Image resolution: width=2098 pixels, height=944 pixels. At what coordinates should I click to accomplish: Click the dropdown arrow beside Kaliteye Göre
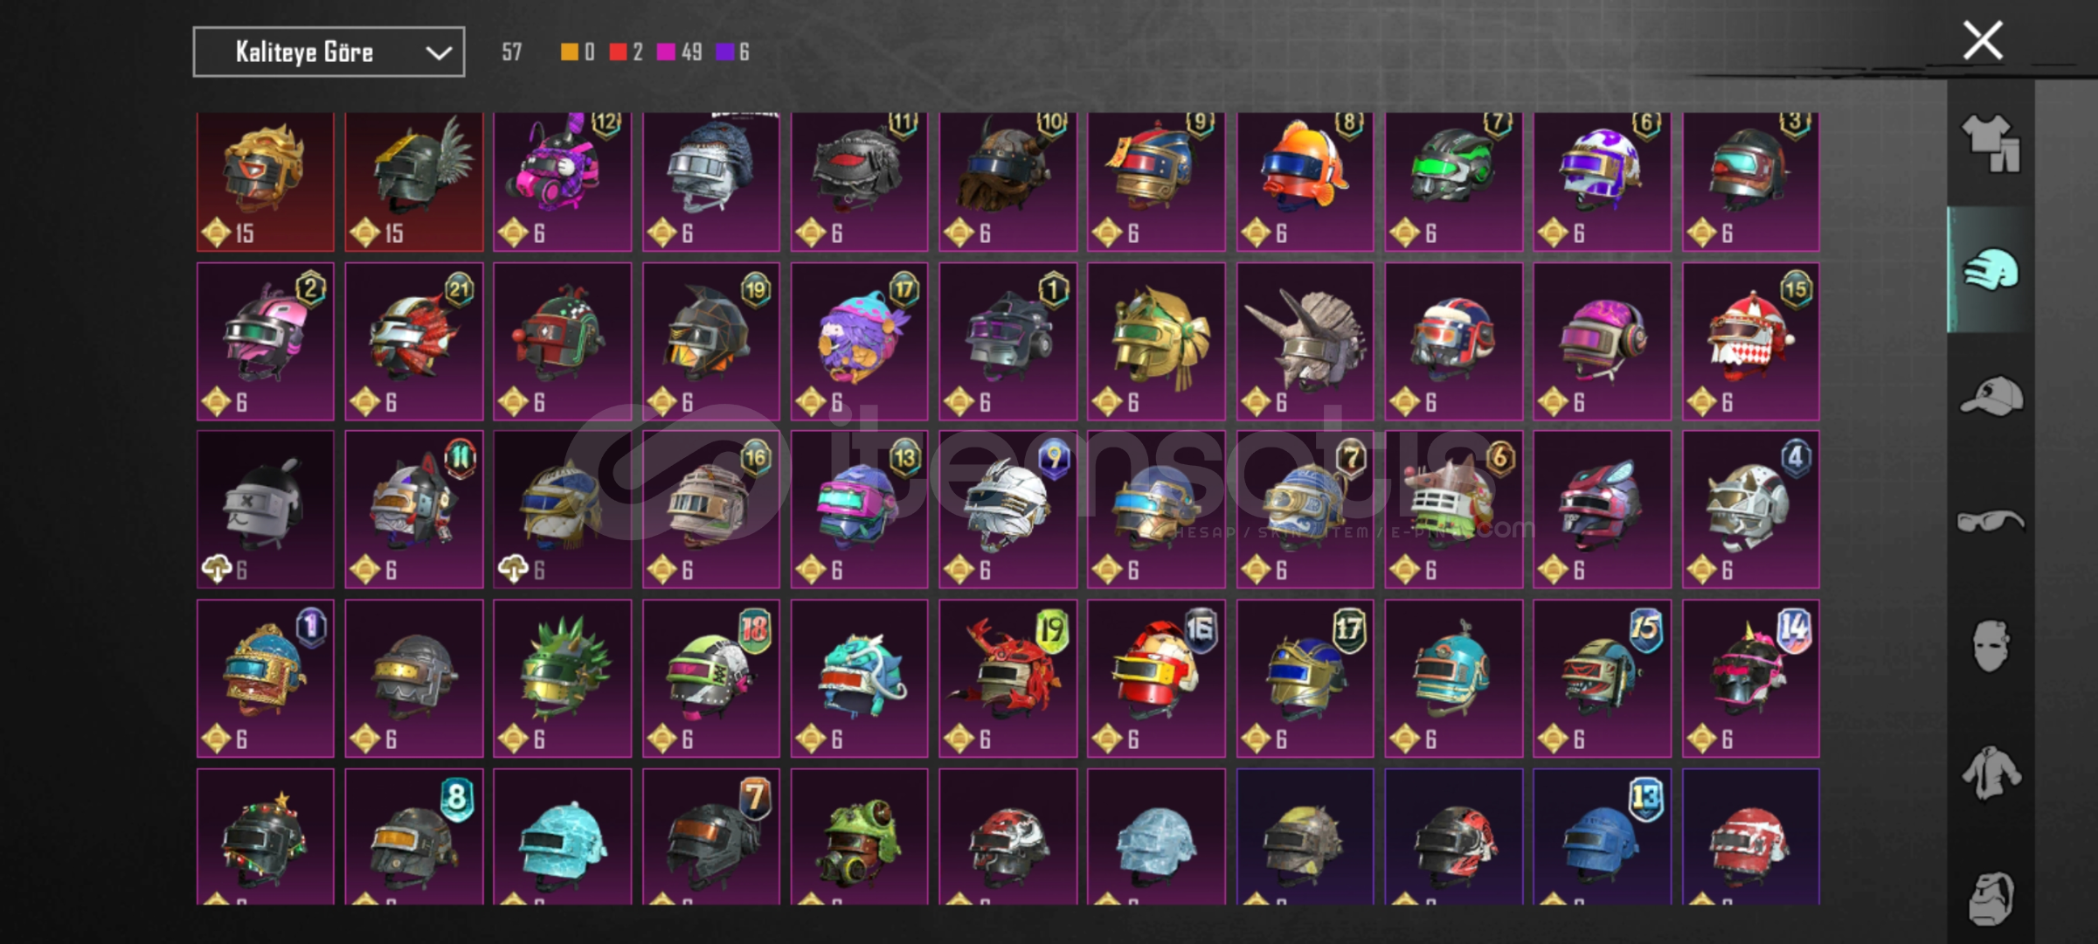point(438,53)
